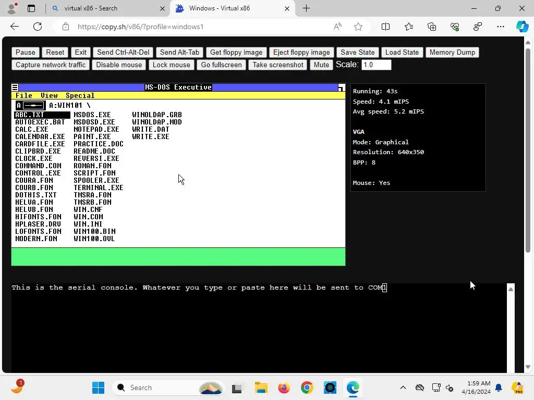Image resolution: width=534 pixels, height=400 pixels.
Task: Click the page vertical scrollbar thumb
Action: coord(528,149)
